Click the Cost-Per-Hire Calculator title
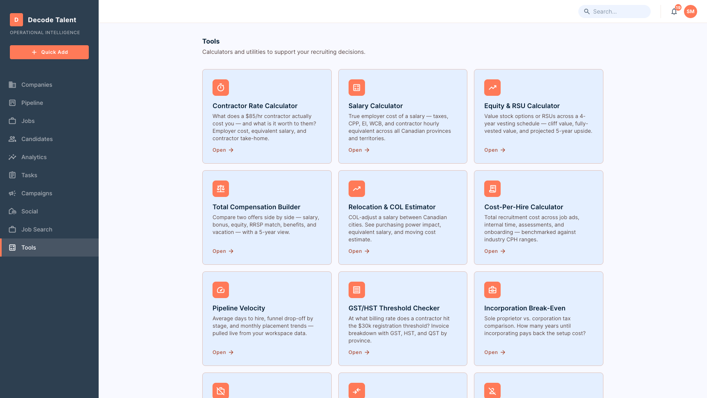707x398 pixels. click(524, 207)
